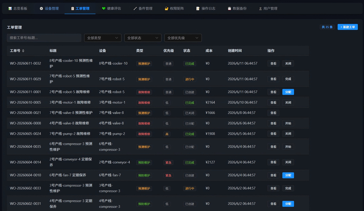View work order WO-20260611-0029
364x211 pixels.
point(273,79)
